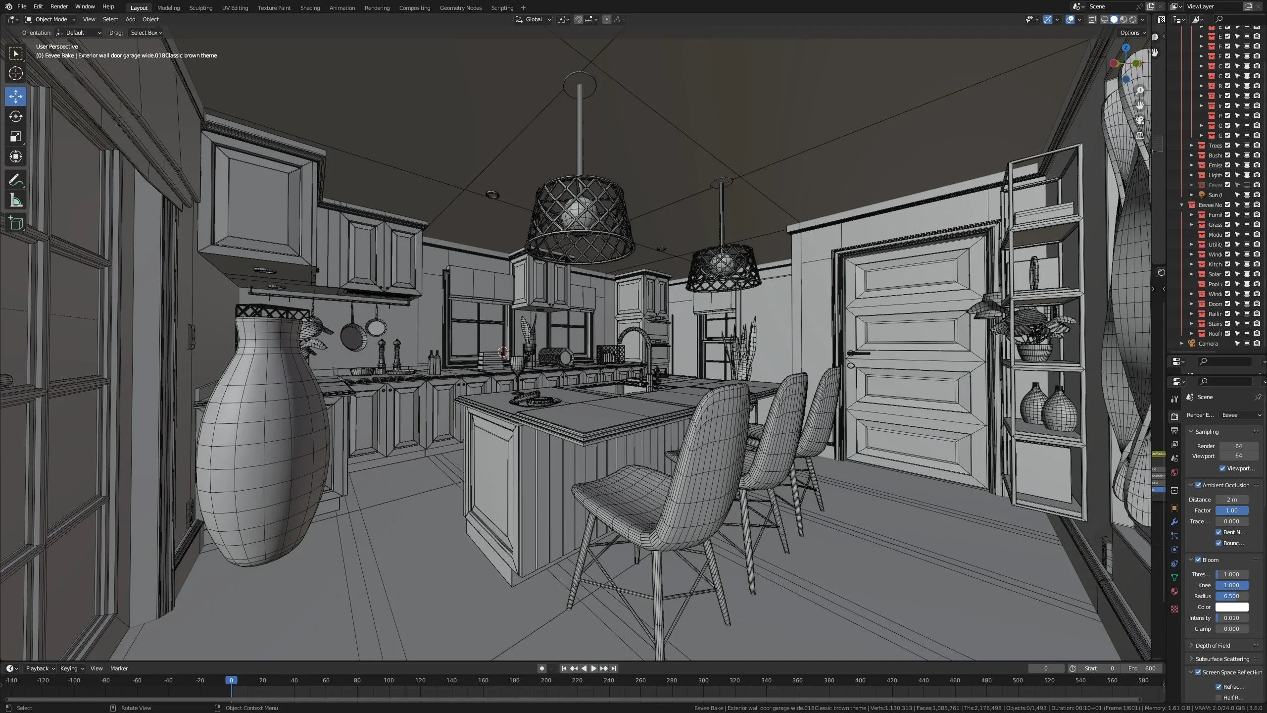This screenshot has height=713, width=1267.
Task: Switch to the Render Properties tab
Action: [1174, 417]
